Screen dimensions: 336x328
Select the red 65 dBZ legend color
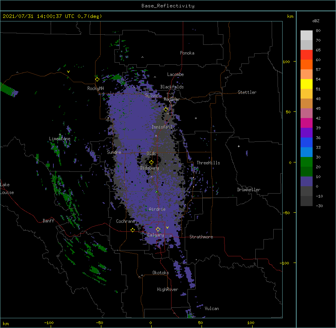[306, 55]
